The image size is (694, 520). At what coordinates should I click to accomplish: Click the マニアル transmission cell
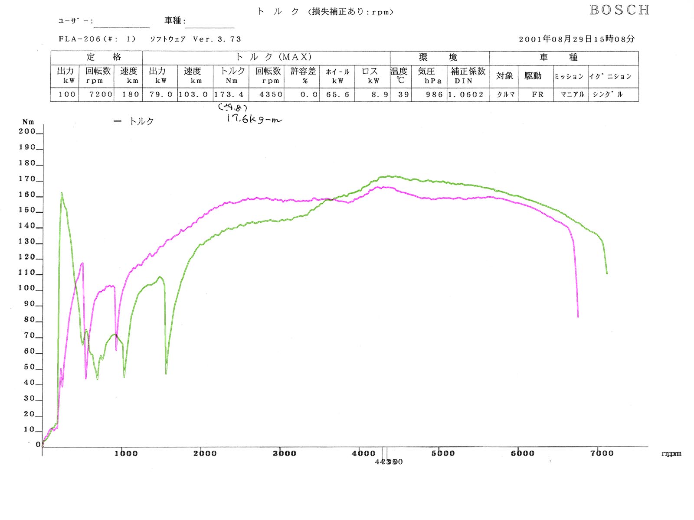(x=572, y=94)
